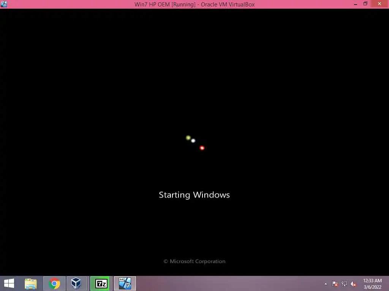Restore down the VirtualBox window

(x=365, y=4)
